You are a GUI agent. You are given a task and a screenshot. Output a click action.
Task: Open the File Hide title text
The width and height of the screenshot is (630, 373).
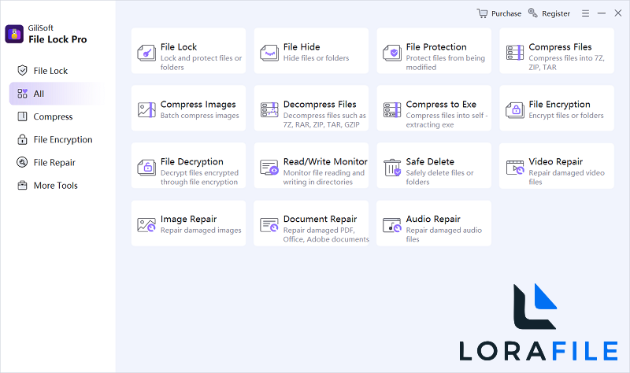302,47
